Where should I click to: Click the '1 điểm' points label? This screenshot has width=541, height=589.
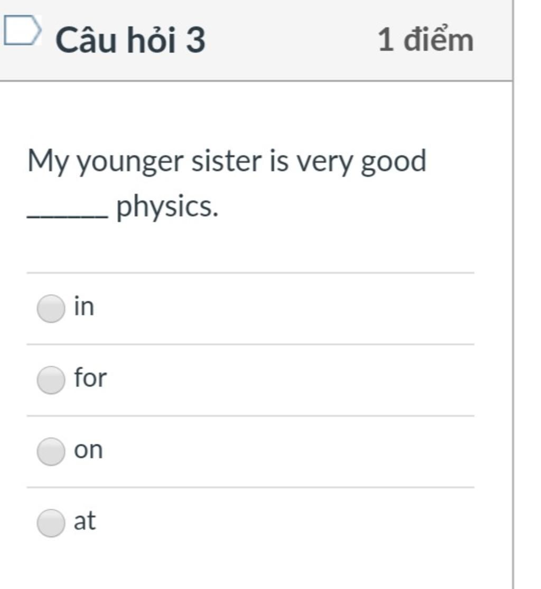[x=426, y=40]
